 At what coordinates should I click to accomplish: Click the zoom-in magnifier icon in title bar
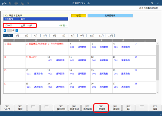click(x=4, y=3)
